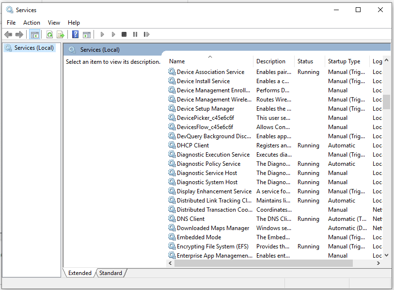Viewport: 394px width, 290px height.
Task: Sort by the Name column header
Action: point(210,61)
